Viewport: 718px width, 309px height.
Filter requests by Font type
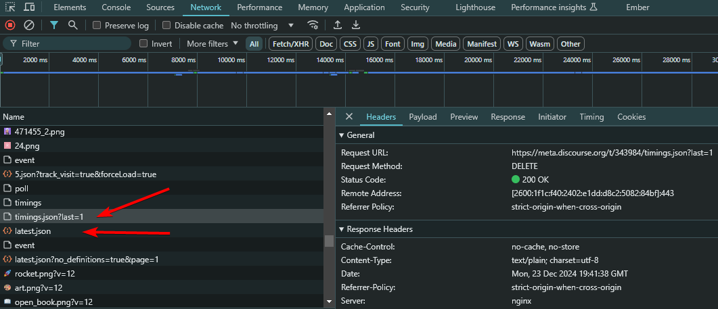392,44
